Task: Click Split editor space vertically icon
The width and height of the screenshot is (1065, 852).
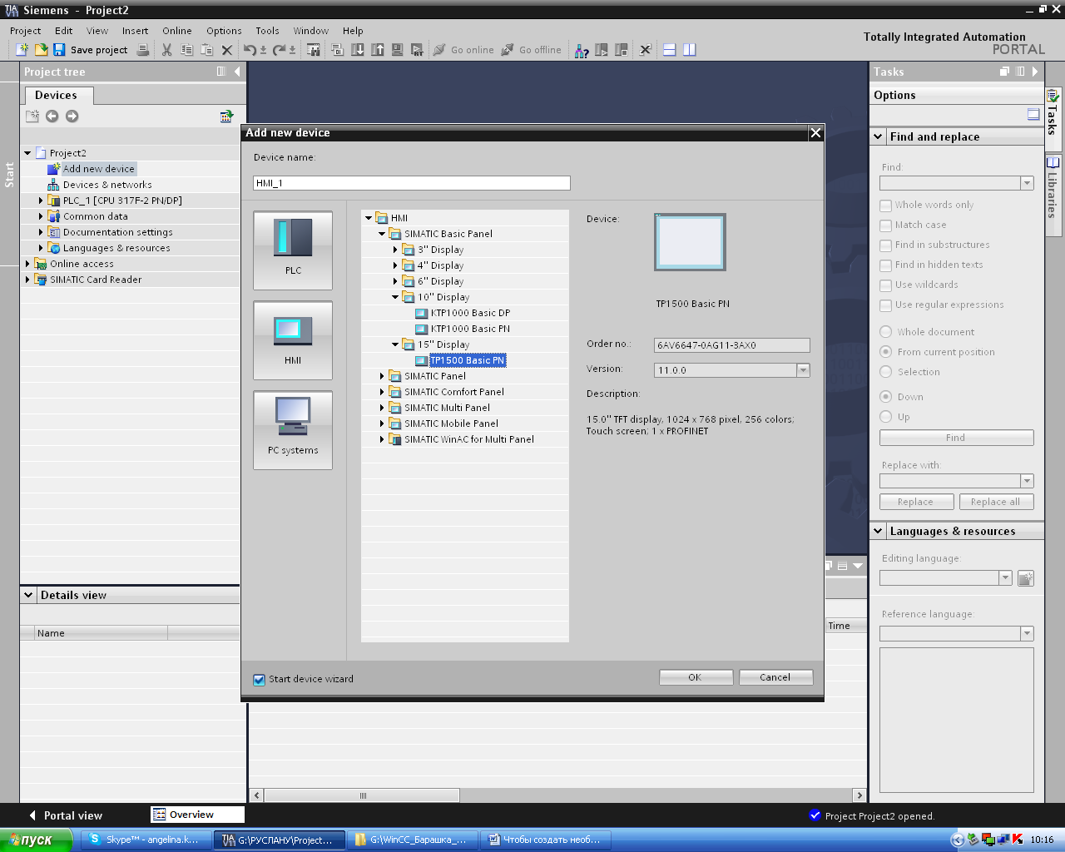Action: [x=689, y=50]
